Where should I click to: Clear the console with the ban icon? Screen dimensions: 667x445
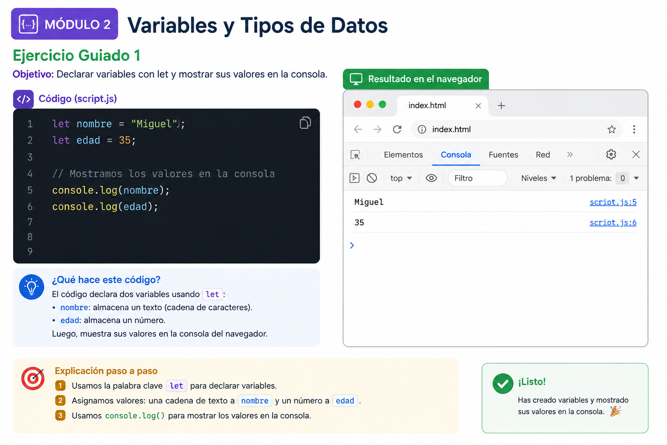pyautogui.click(x=372, y=178)
